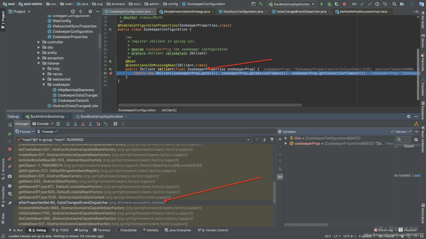Viewport: 426px width, 239px height.
Task: Stop debugging with the red square in sidebar
Action: pos(10,149)
